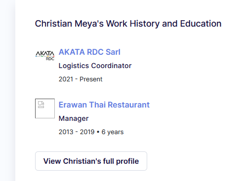Screen dimensions: 246x181
Task: Click the empty Erawan logo placeholder box
Action: tap(45, 109)
